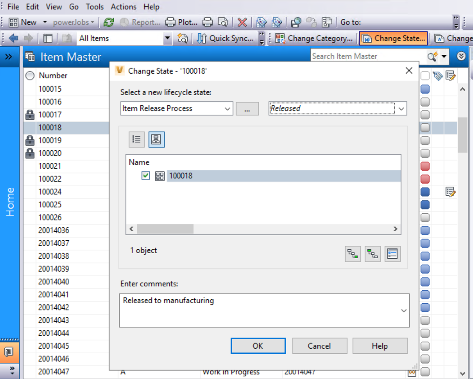Click Quick Sync toolbar icon

point(201,38)
